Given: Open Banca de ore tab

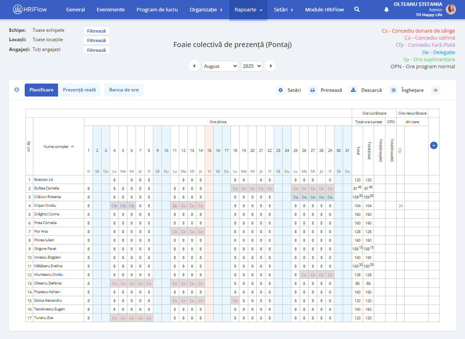Looking at the screenshot, I should pos(124,90).
